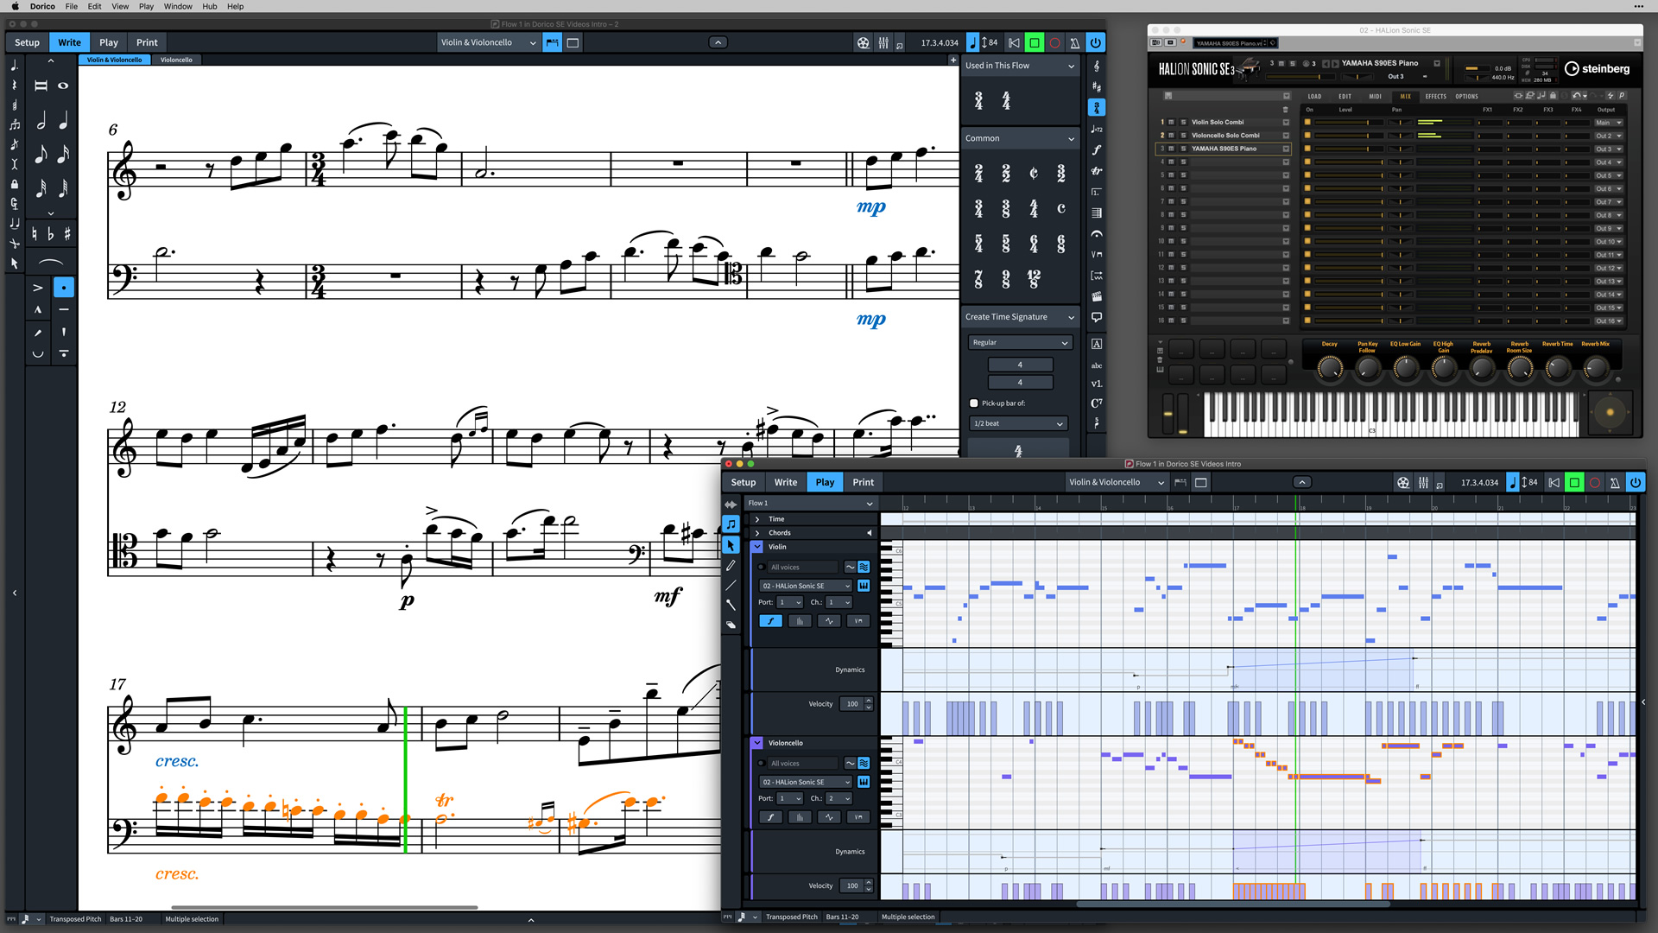
Task: Click the Steinberg logo in HALion Sonic
Action: (x=1598, y=69)
